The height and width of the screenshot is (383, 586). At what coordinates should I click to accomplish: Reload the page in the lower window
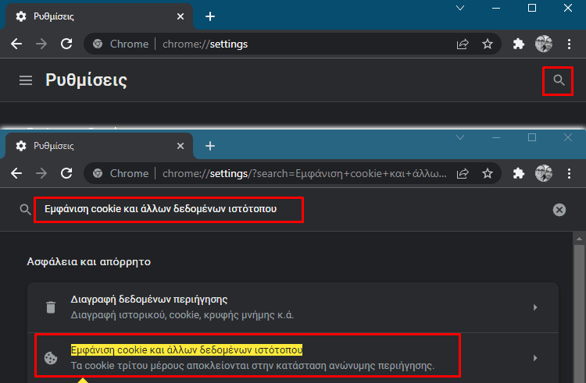(x=66, y=173)
